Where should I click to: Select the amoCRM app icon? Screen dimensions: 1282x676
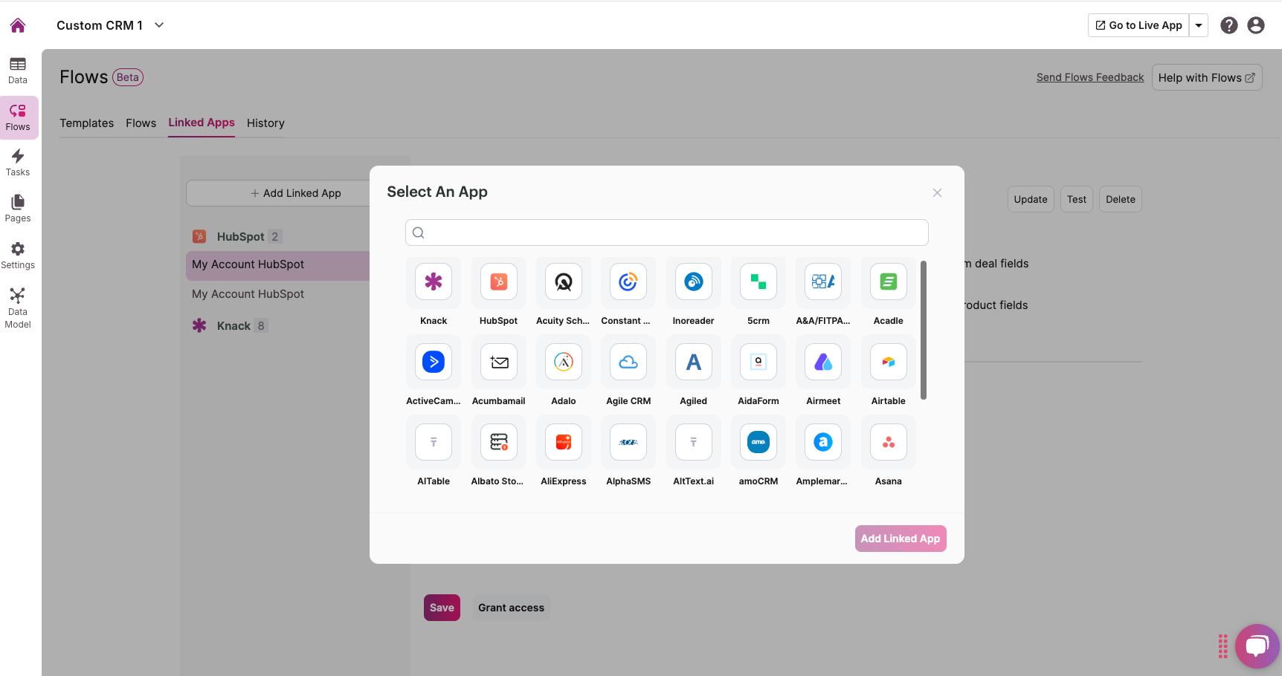click(x=758, y=443)
